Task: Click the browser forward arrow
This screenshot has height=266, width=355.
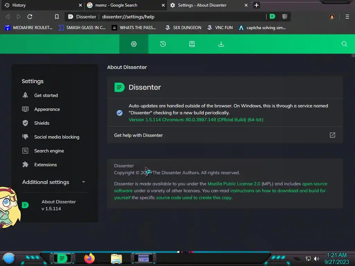Action: click(x=19, y=17)
